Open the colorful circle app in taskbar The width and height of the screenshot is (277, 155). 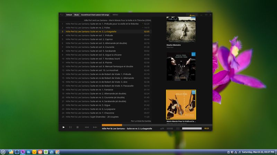[x=57, y=152]
